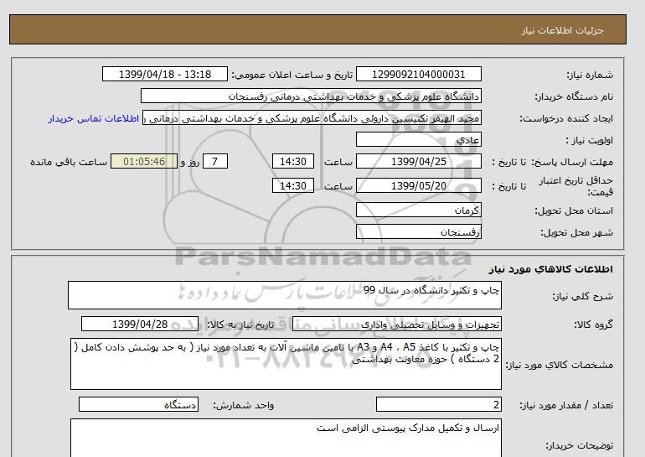Click the استان محل تحویل label
This screenshot has height=457, width=645.
point(574,210)
